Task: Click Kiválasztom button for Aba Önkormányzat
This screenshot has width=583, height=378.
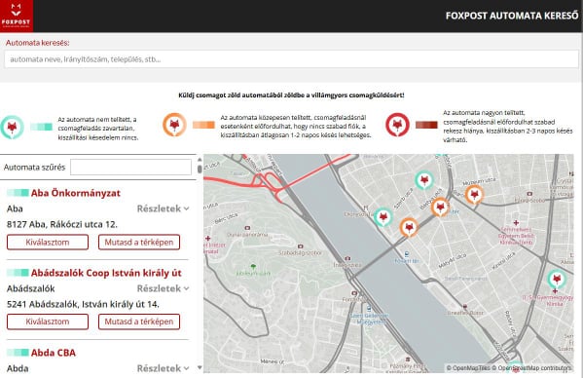Action: [48, 243]
